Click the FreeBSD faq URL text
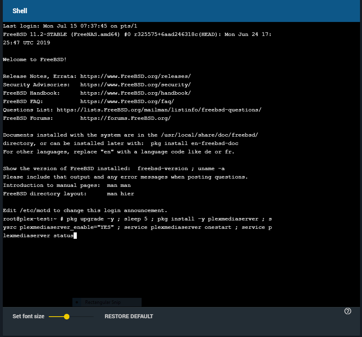Screen dimensions: 362x337 (x=127, y=101)
